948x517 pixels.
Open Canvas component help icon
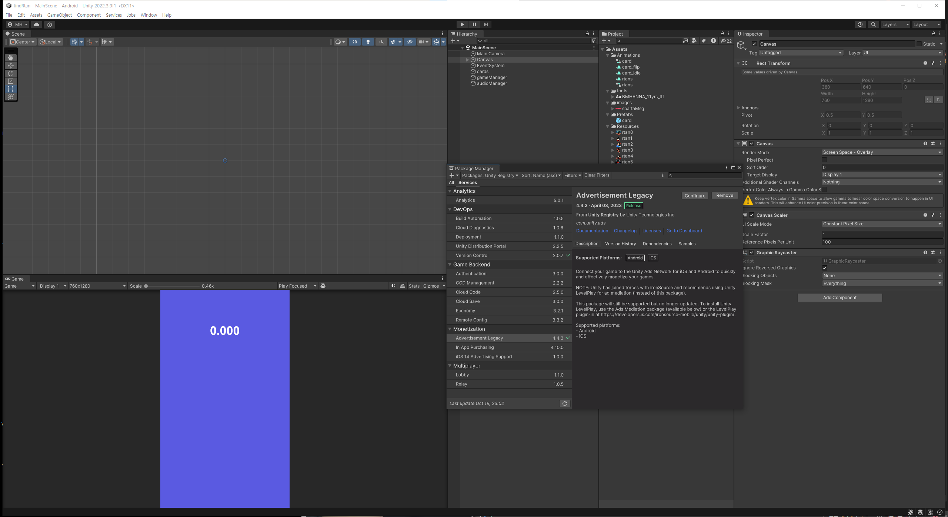click(x=925, y=143)
